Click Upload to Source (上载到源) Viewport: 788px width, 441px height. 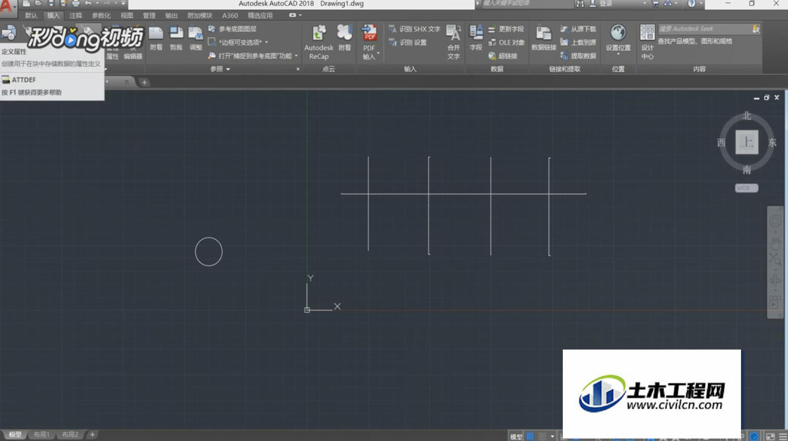[x=578, y=43]
